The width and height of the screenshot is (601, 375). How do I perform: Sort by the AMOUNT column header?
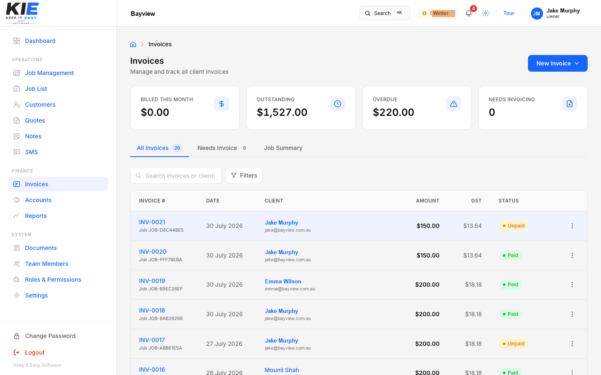pos(427,201)
